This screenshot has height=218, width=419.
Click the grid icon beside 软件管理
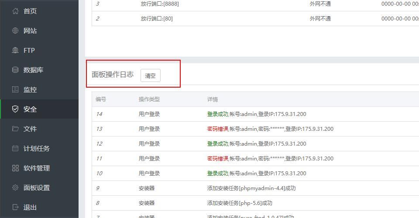pyautogui.click(x=15, y=168)
